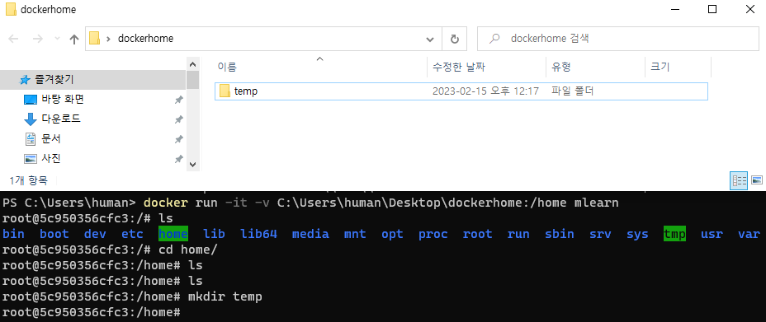Screen dimensions: 766x322
Task: Click the temp folder's yellow icon
Action: [x=225, y=91]
